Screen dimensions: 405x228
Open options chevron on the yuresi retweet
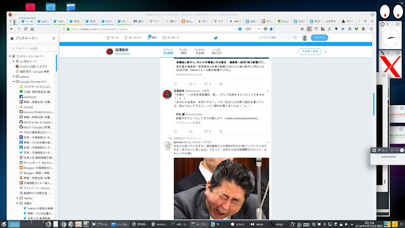tap(267, 142)
